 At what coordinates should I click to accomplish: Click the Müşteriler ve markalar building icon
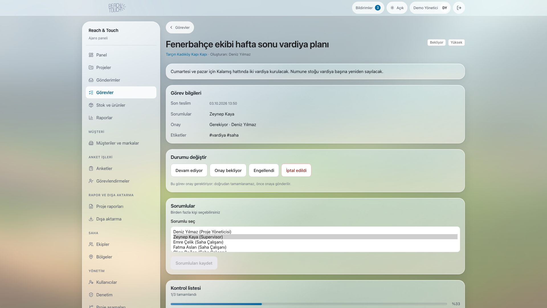pyautogui.click(x=91, y=143)
